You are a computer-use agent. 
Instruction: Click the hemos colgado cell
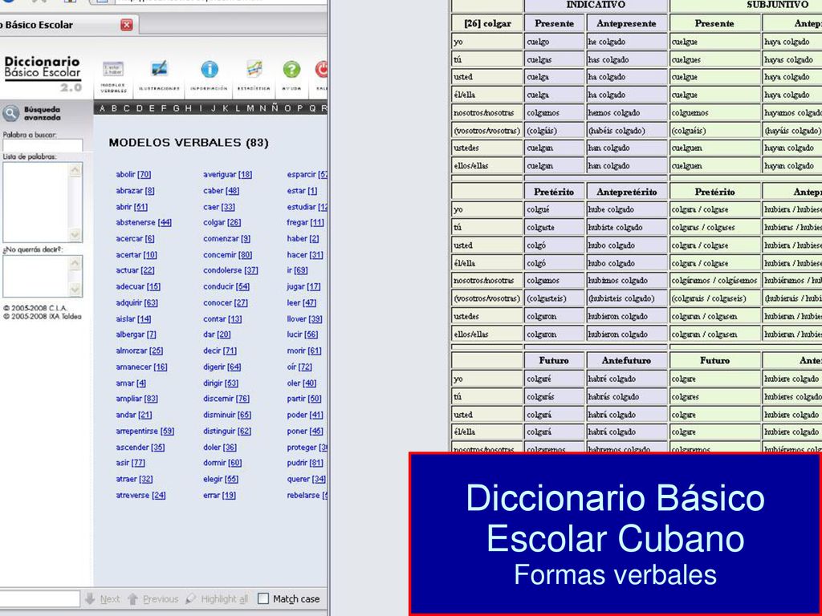point(626,112)
